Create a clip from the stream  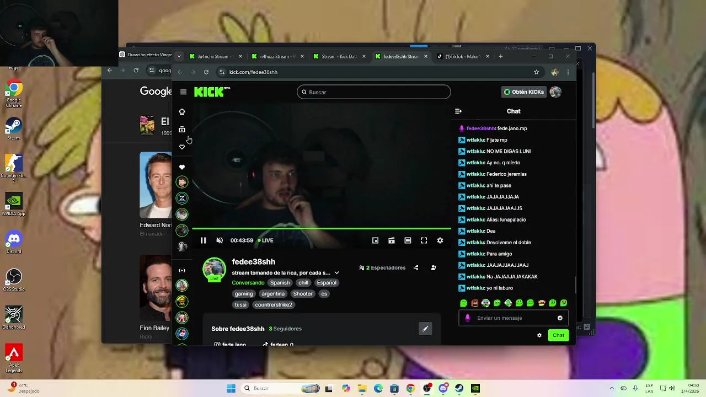[x=392, y=240]
